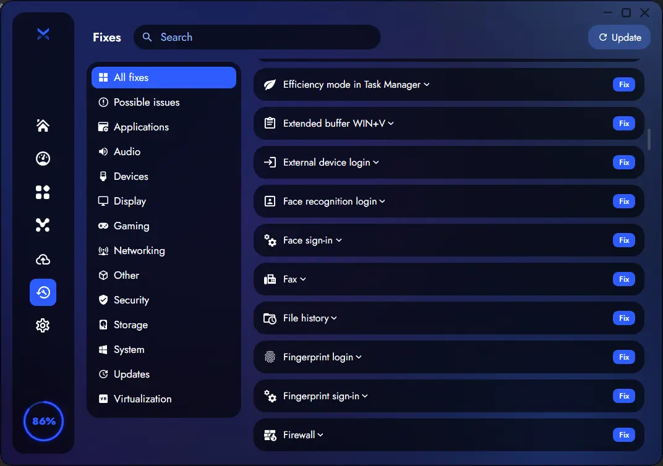Select the Virtualization category
Screen dimensions: 663x466
(142, 399)
